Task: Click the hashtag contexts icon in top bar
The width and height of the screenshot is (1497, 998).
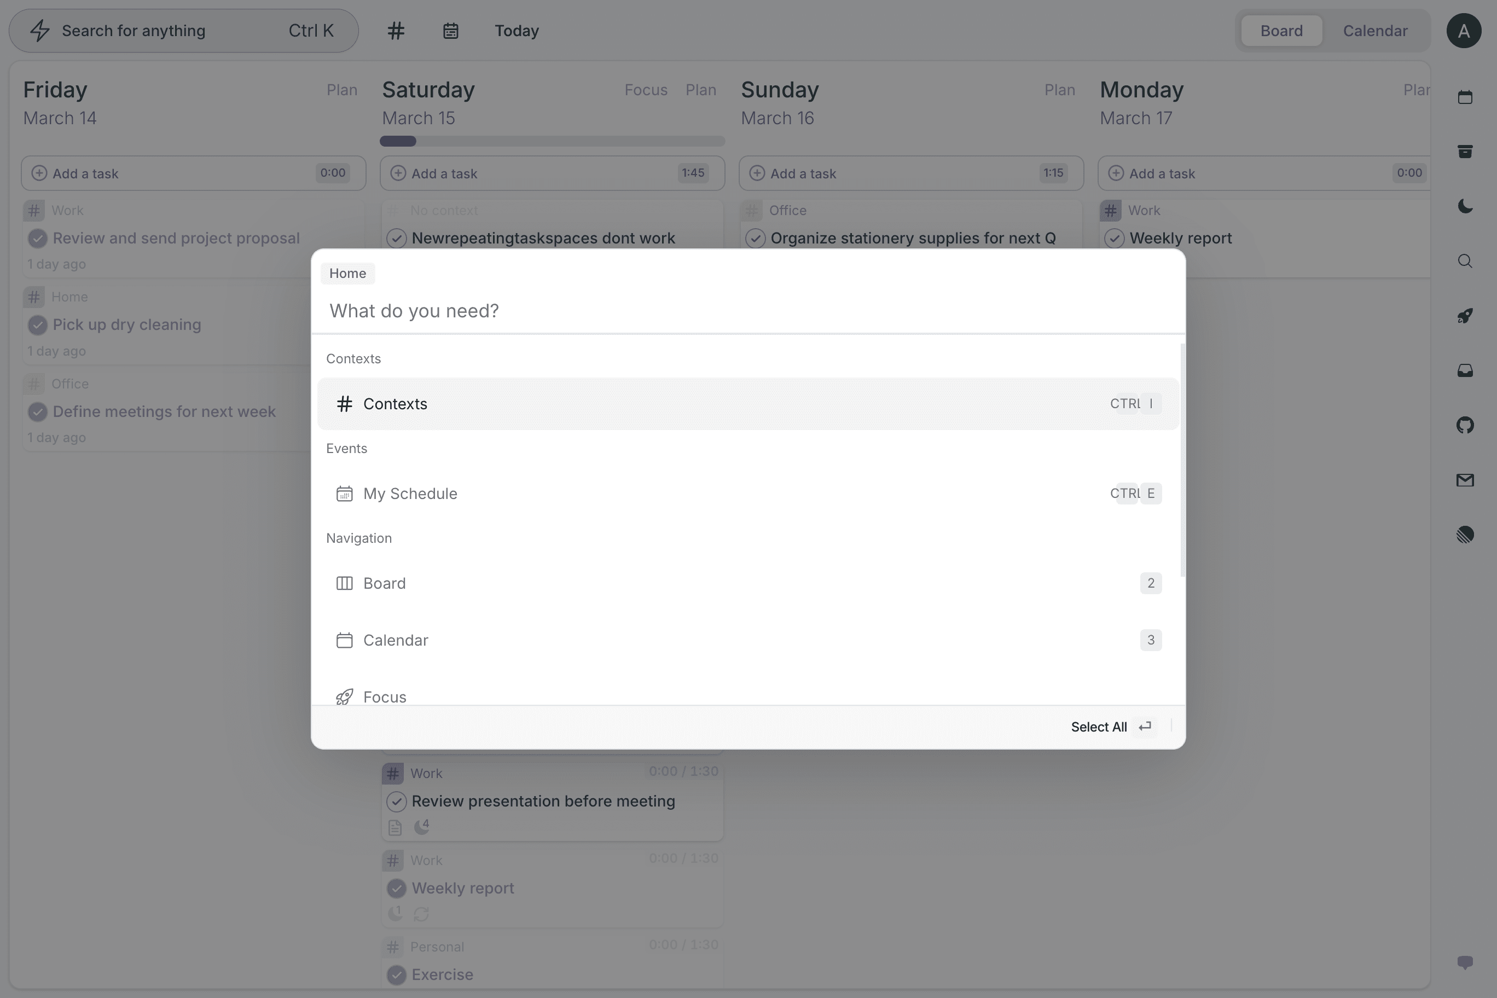Action: 396,31
